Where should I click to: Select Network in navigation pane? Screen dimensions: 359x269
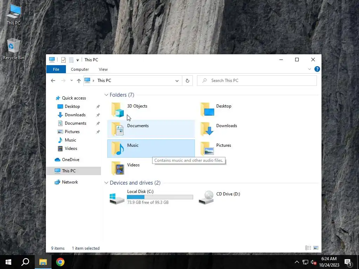pos(70,182)
